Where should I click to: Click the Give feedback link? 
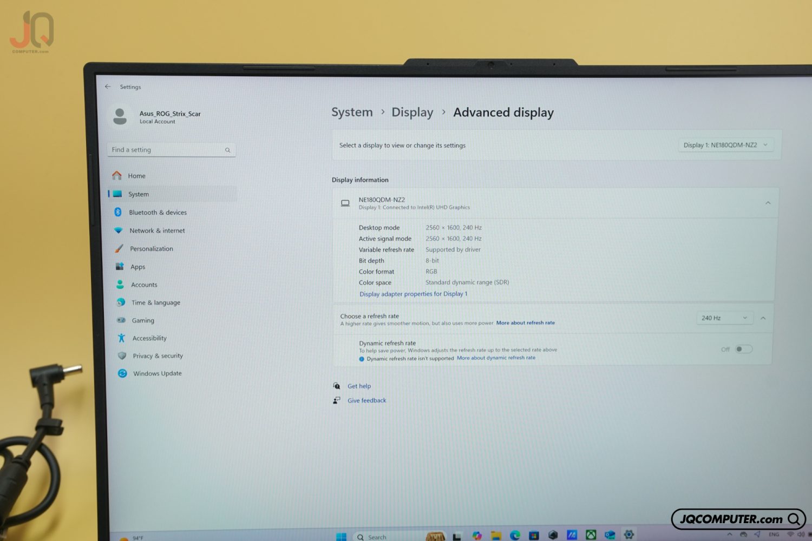(x=366, y=400)
